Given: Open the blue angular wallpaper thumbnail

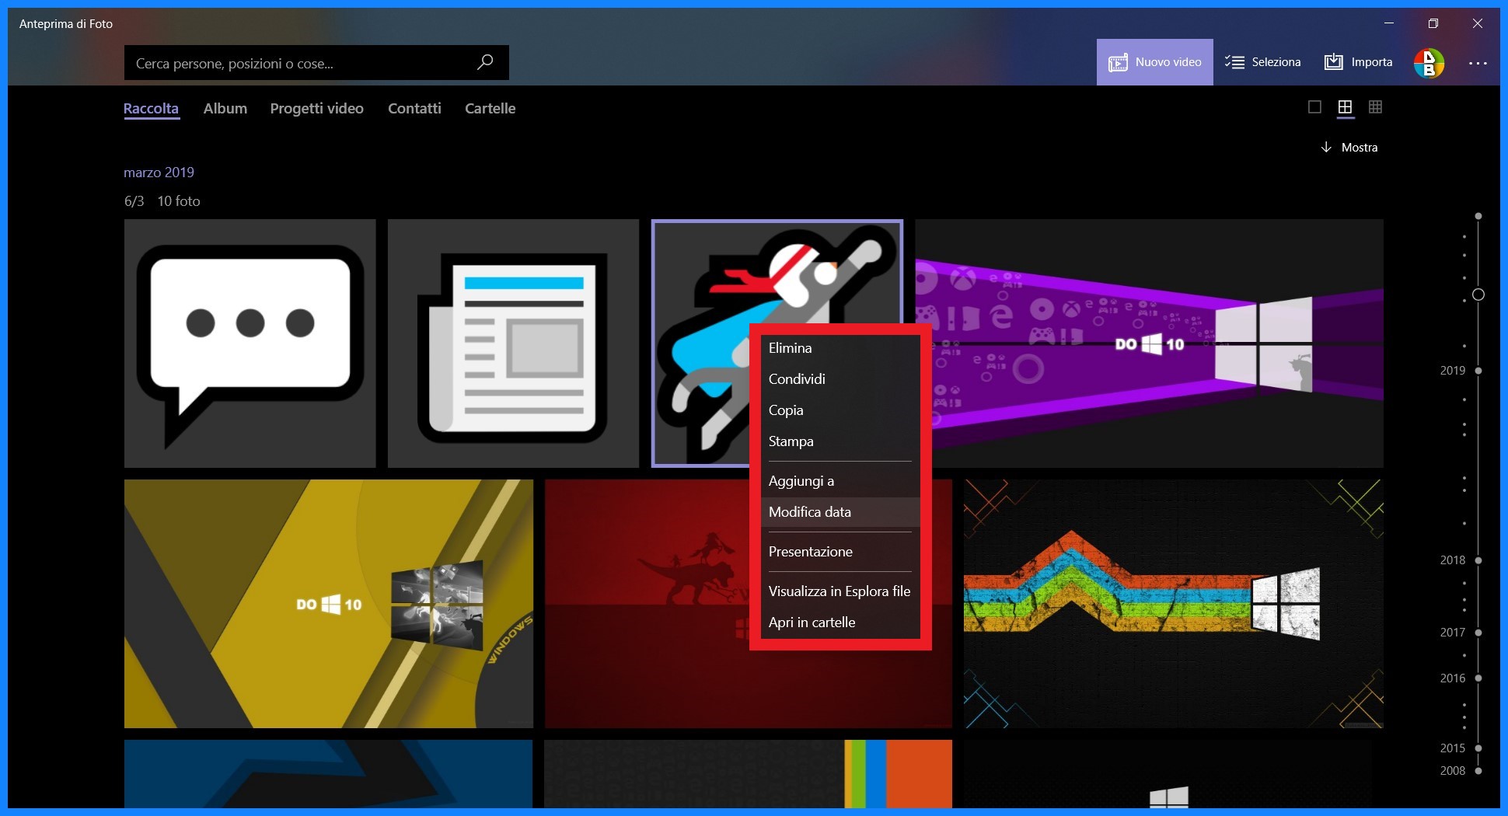Looking at the screenshot, I should tap(329, 774).
